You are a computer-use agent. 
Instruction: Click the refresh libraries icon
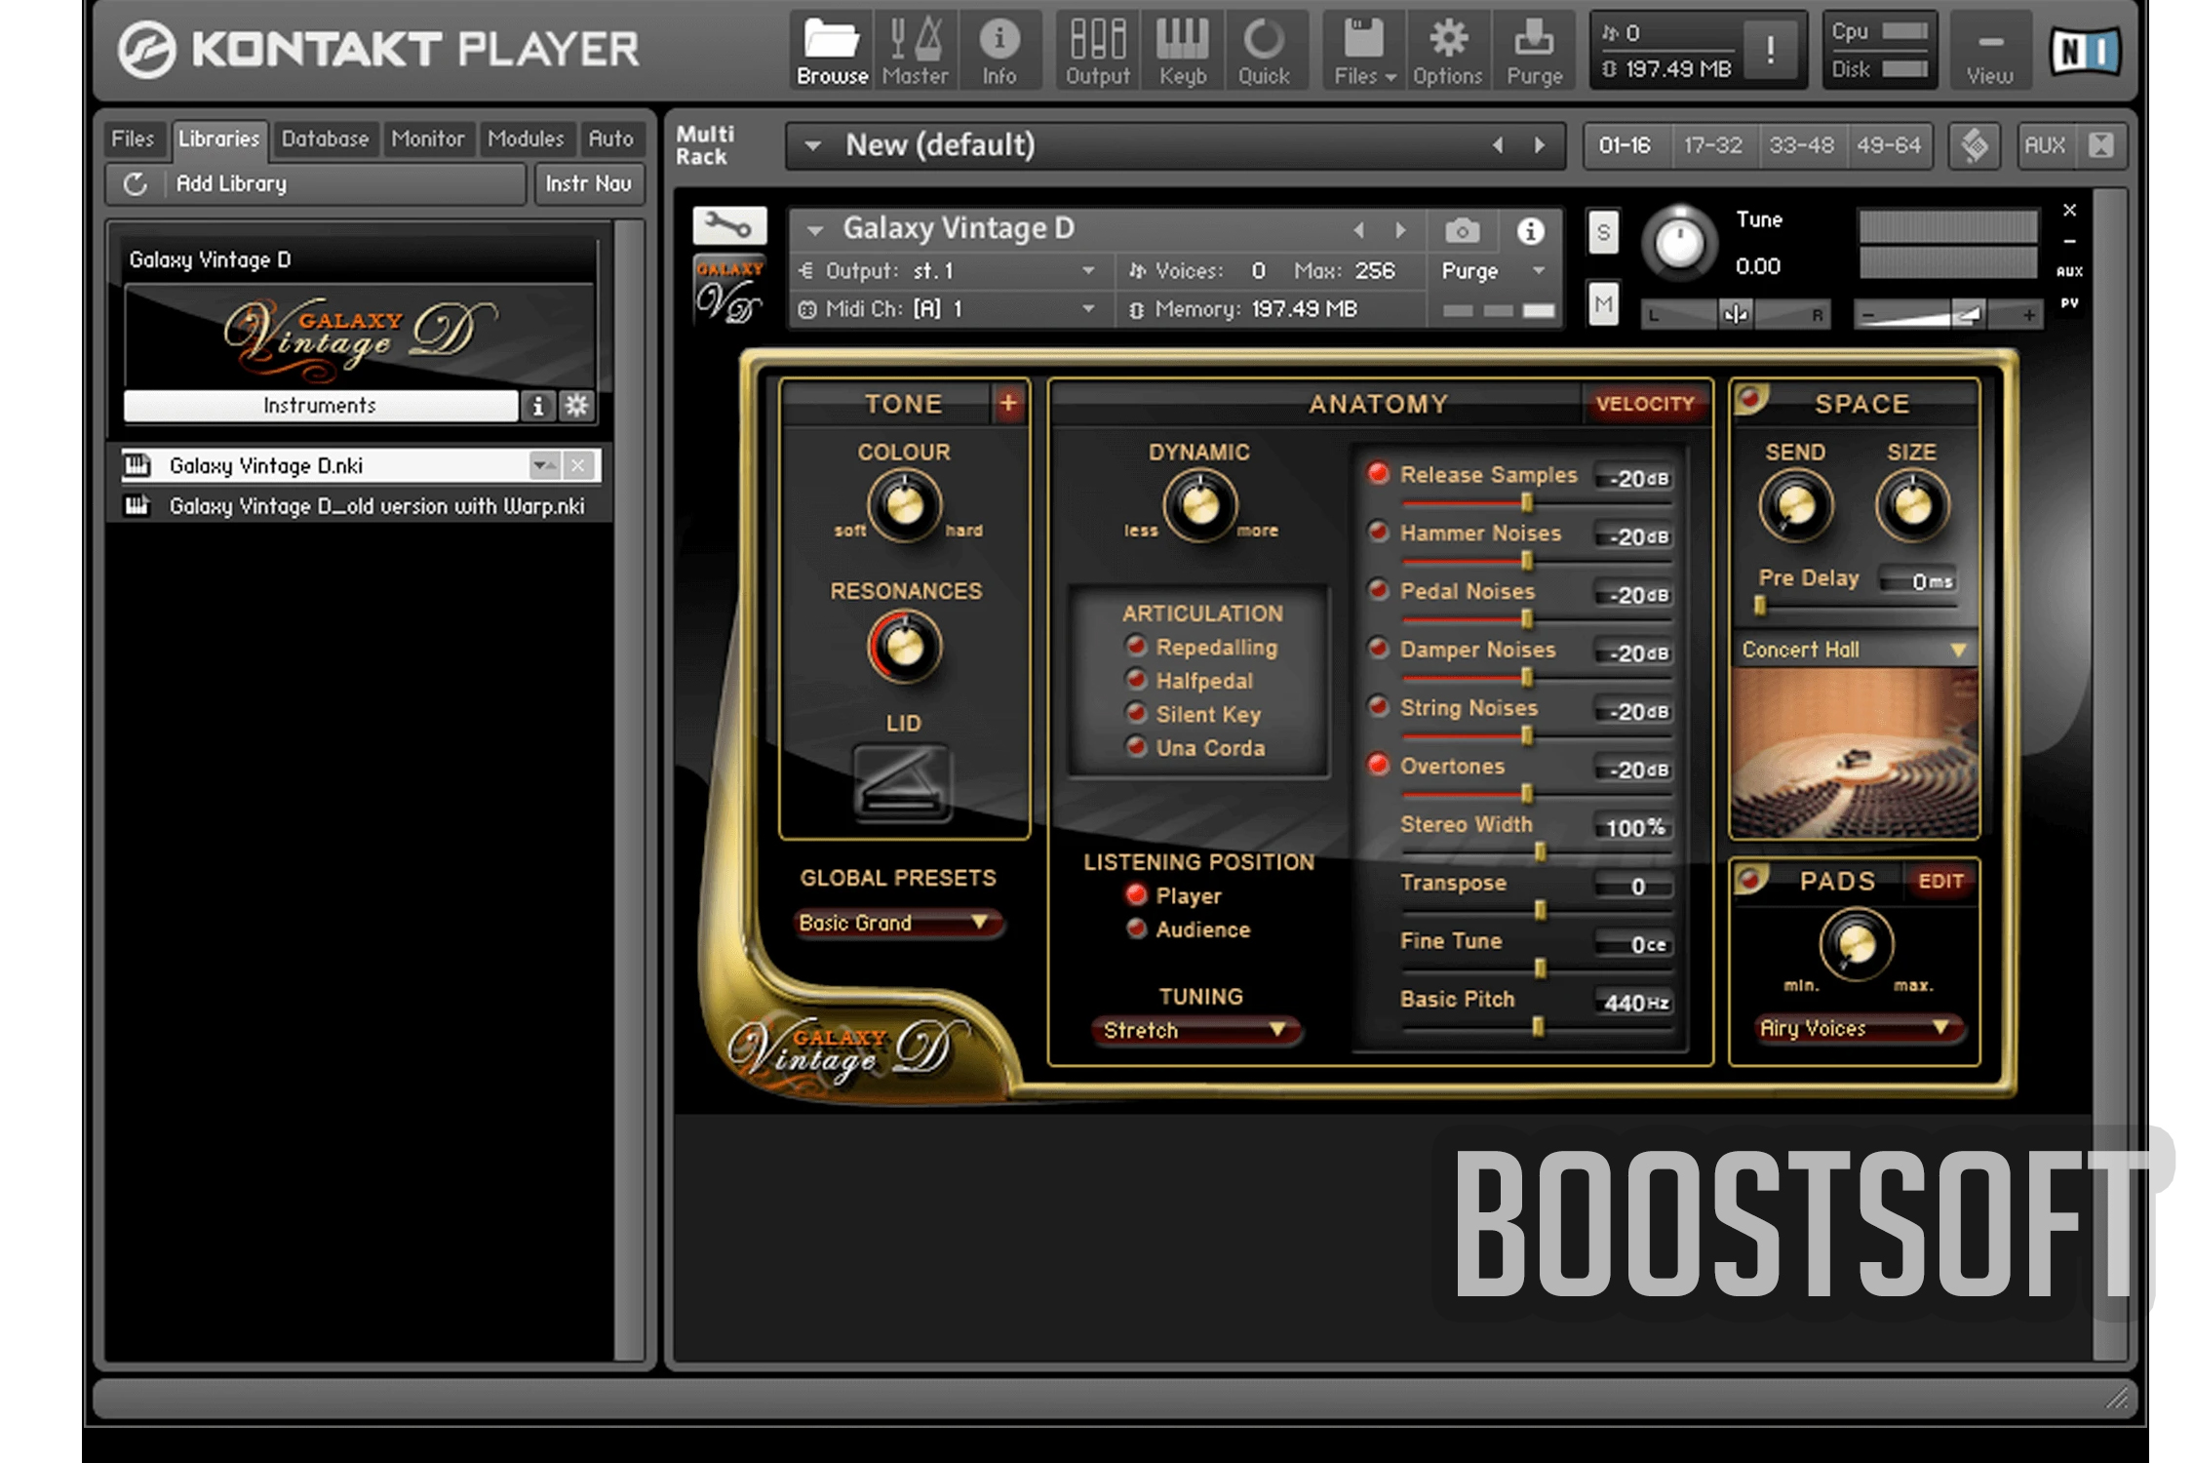(x=136, y=183)
